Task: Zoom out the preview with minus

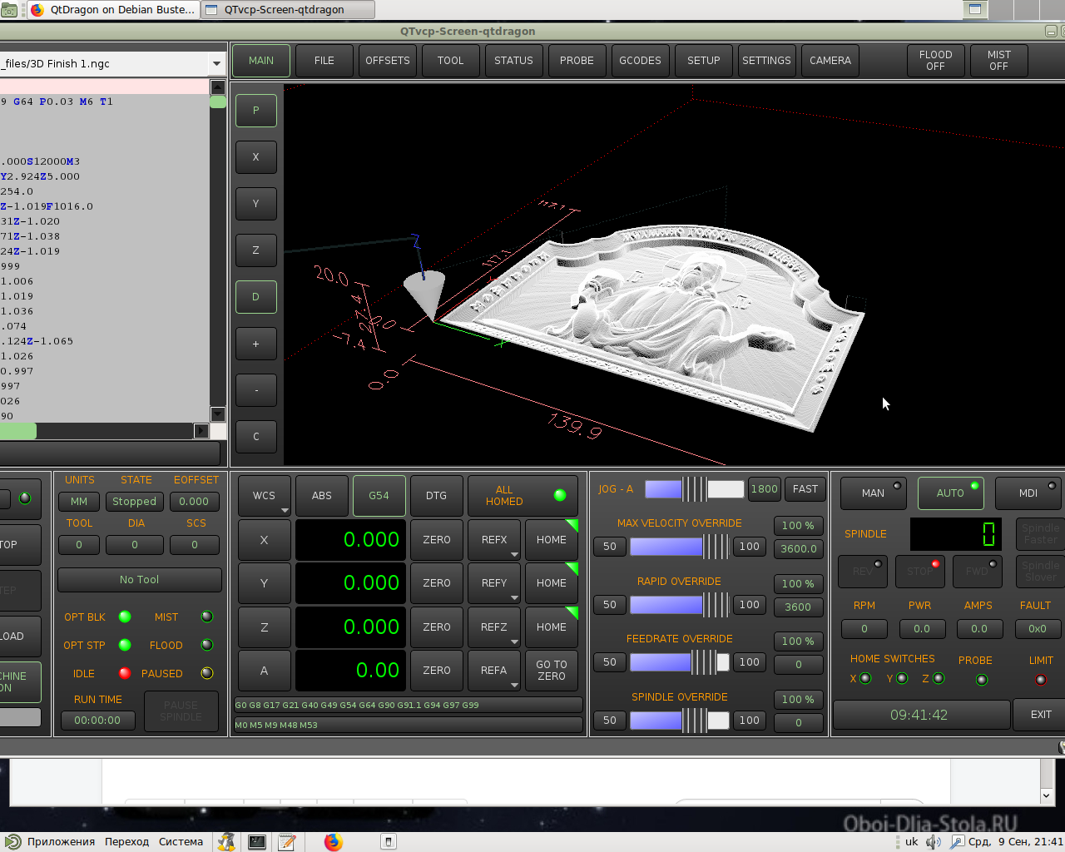Action: (255, 390)
